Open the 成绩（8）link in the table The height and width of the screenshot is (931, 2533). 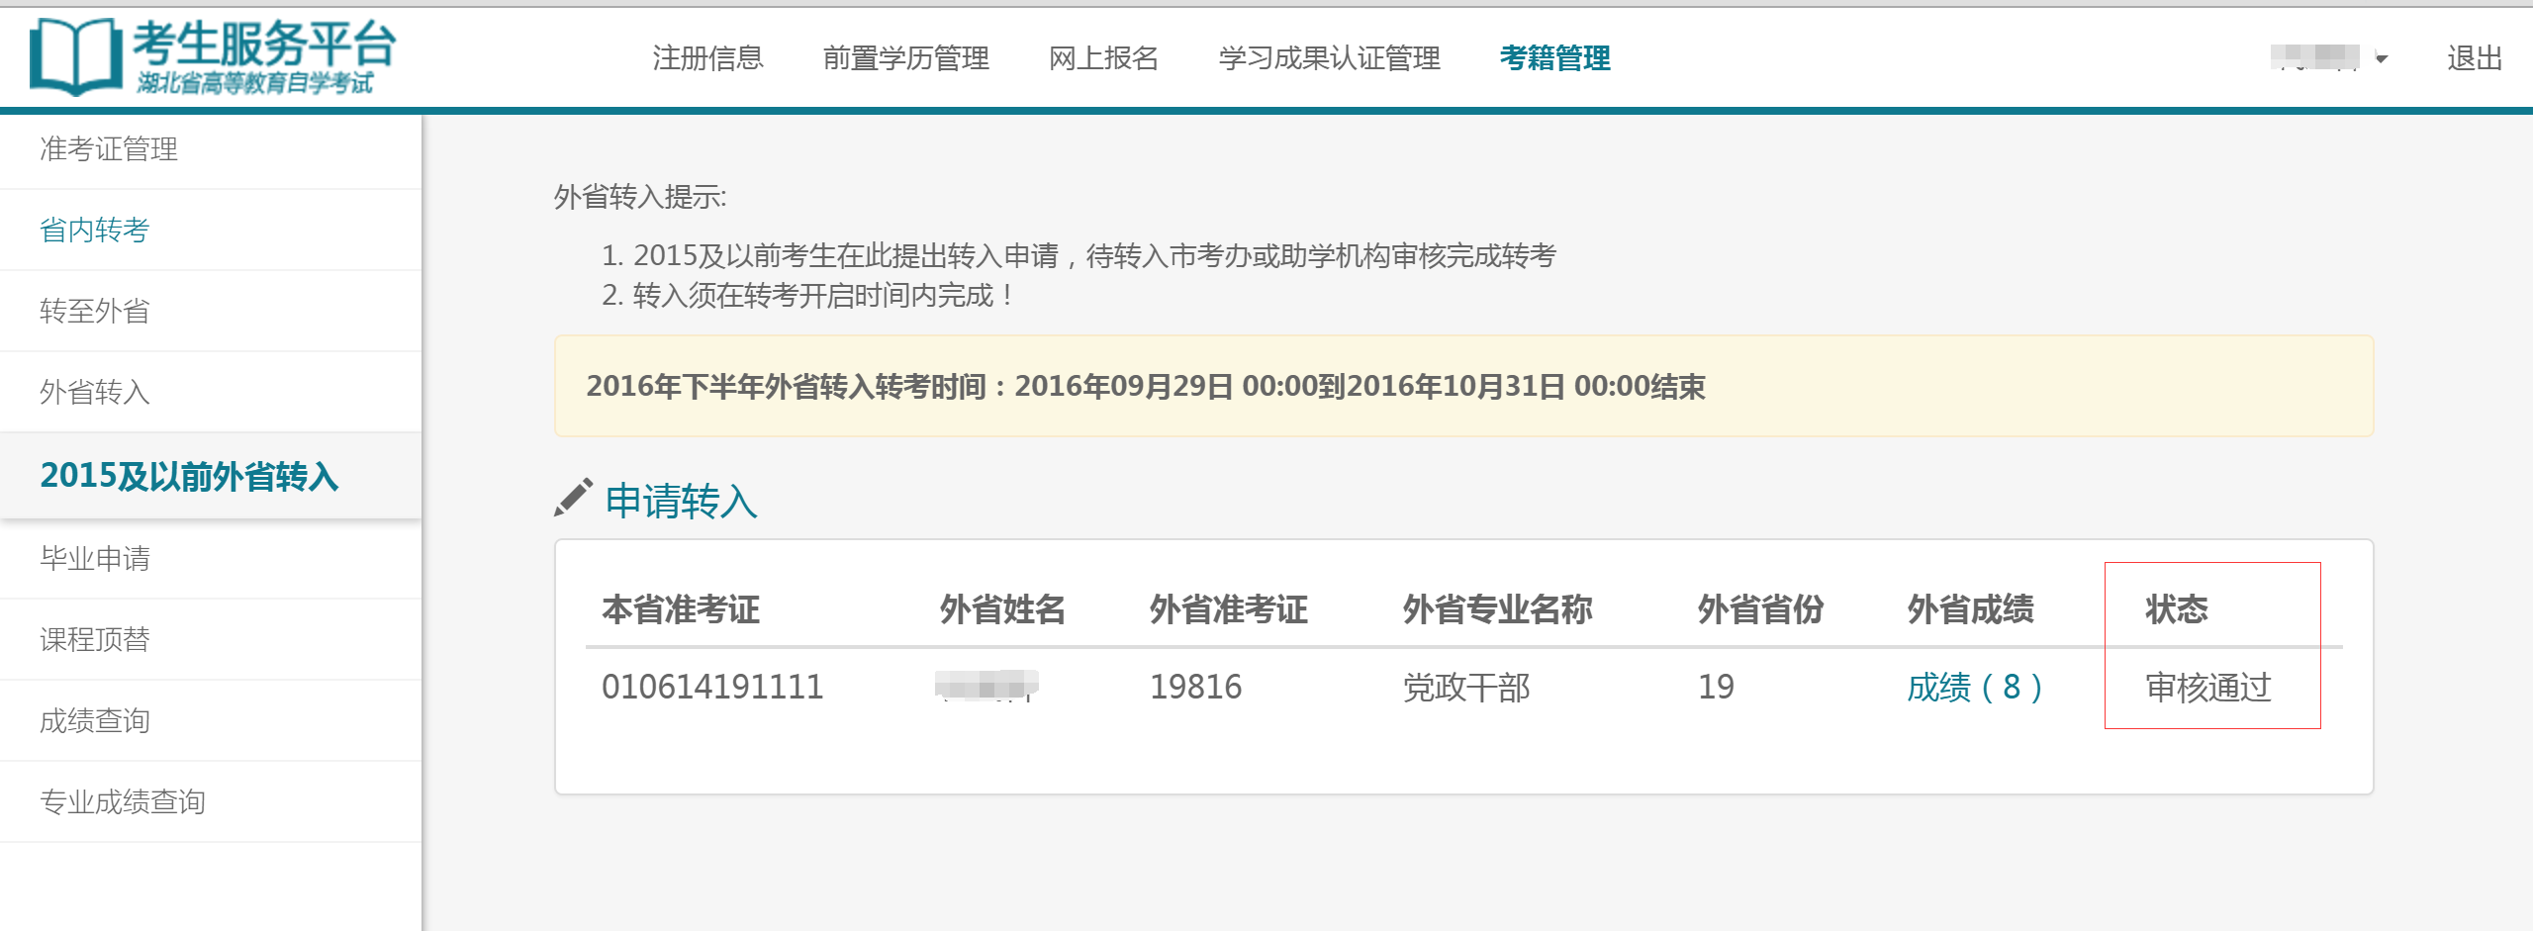coord(1974,687)
